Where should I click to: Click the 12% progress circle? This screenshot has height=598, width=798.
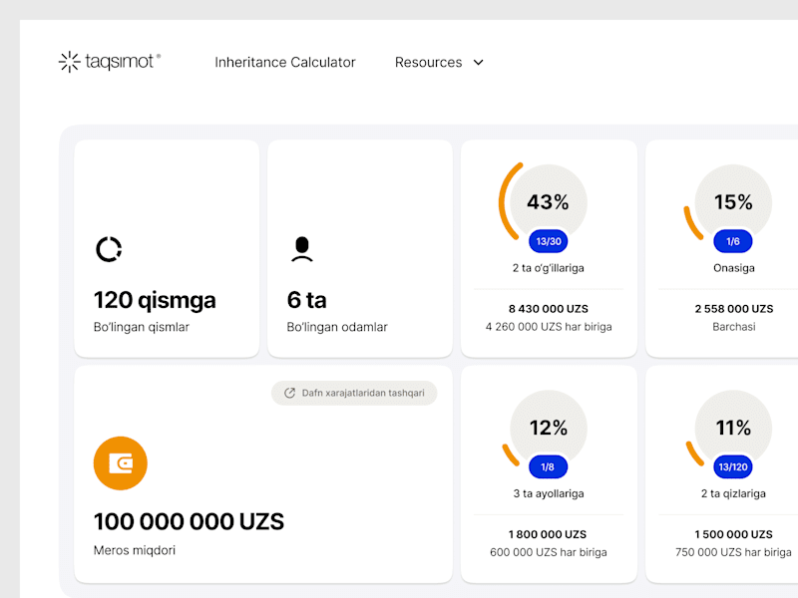tap(548, 429)
